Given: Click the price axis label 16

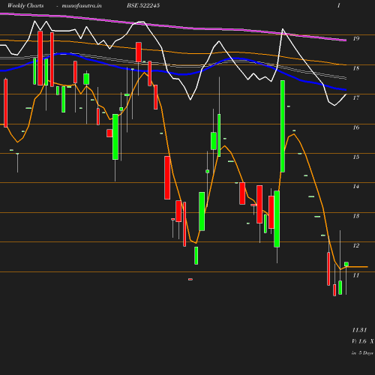Looking at the screenshot, I should (x=356, y=127).
